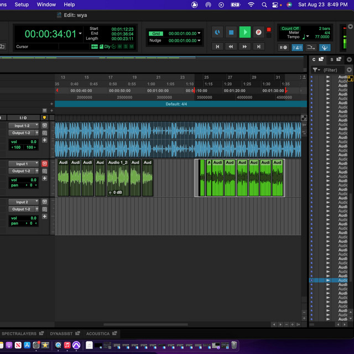
Task: Click the Return to Zero button
Action: coord(217,47)
